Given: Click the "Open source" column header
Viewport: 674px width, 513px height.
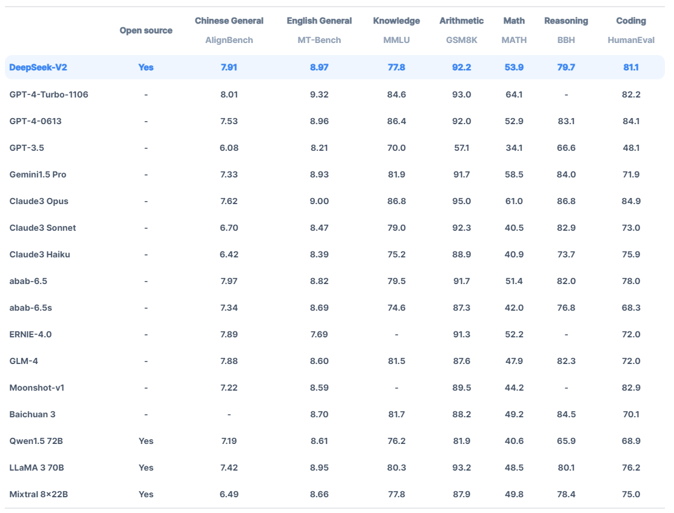Looking at the screenshot, I should (146, 30).
